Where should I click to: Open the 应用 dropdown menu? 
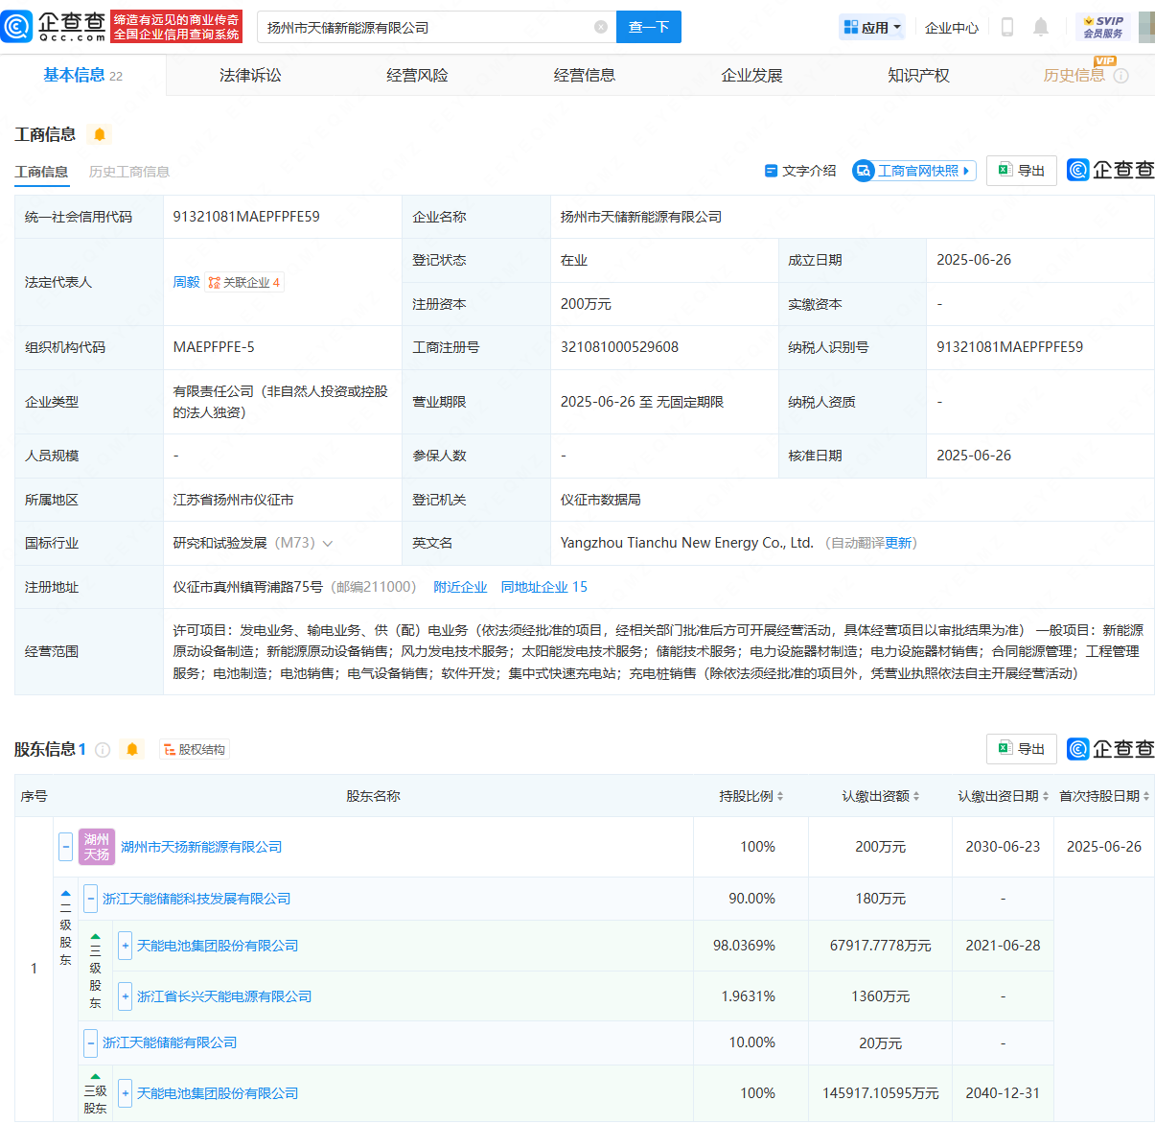coord(872,27)
